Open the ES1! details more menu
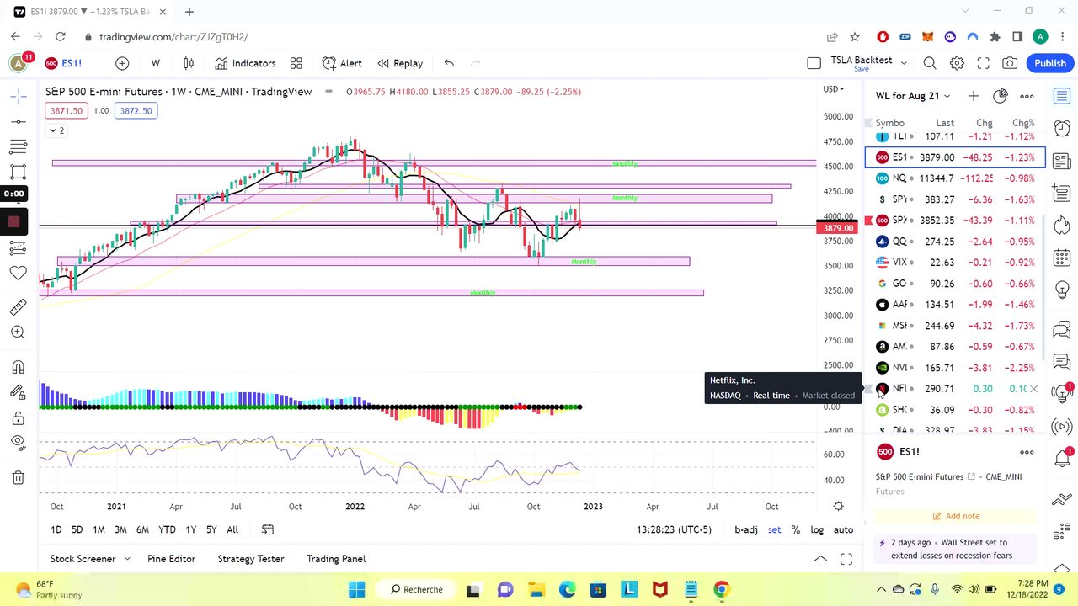The width and height of the screenshot is (1078, 606). pos(1027,452)
